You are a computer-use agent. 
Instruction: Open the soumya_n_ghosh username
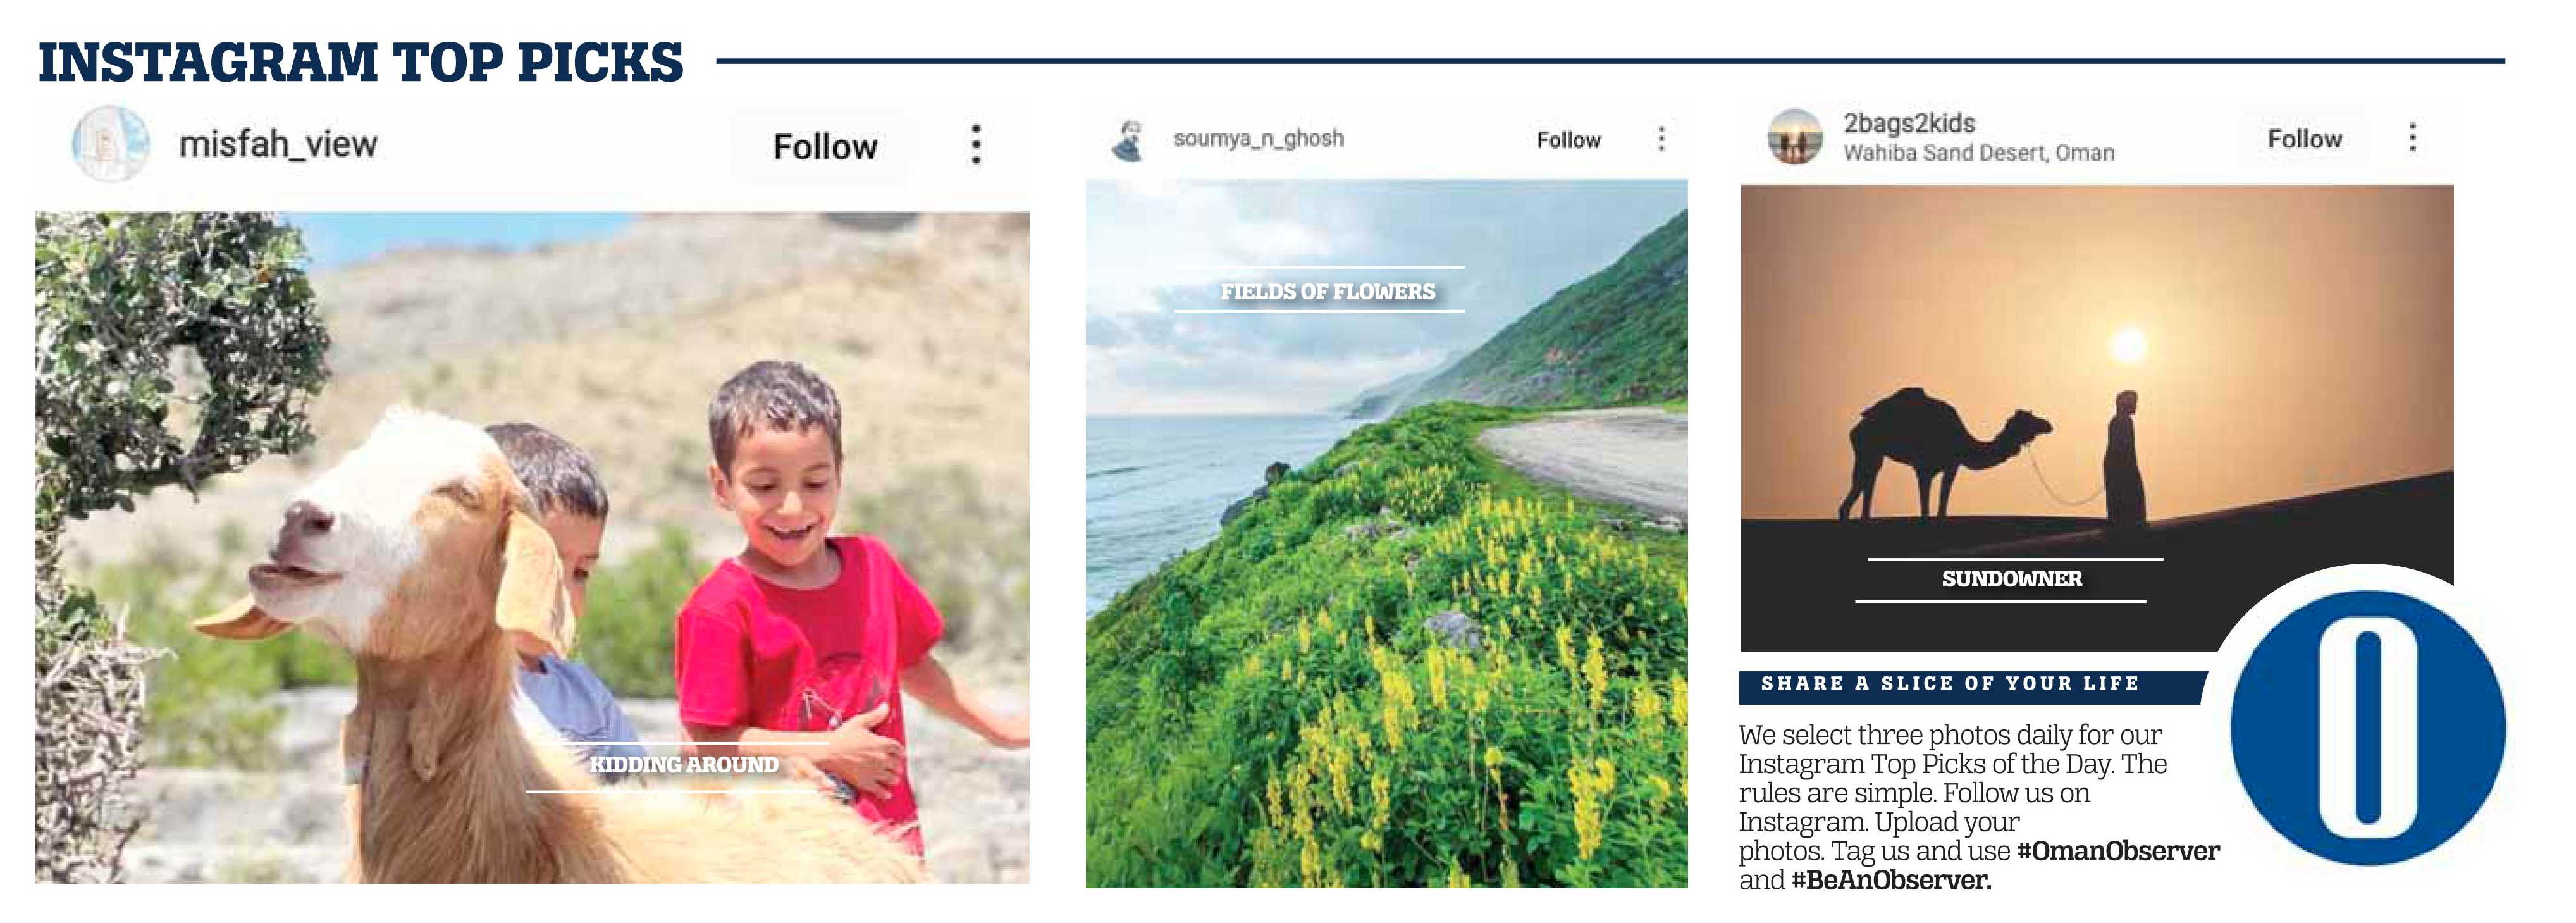1258,138
